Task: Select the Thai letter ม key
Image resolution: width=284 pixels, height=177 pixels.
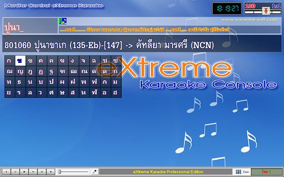Action: tap(116, 82)
